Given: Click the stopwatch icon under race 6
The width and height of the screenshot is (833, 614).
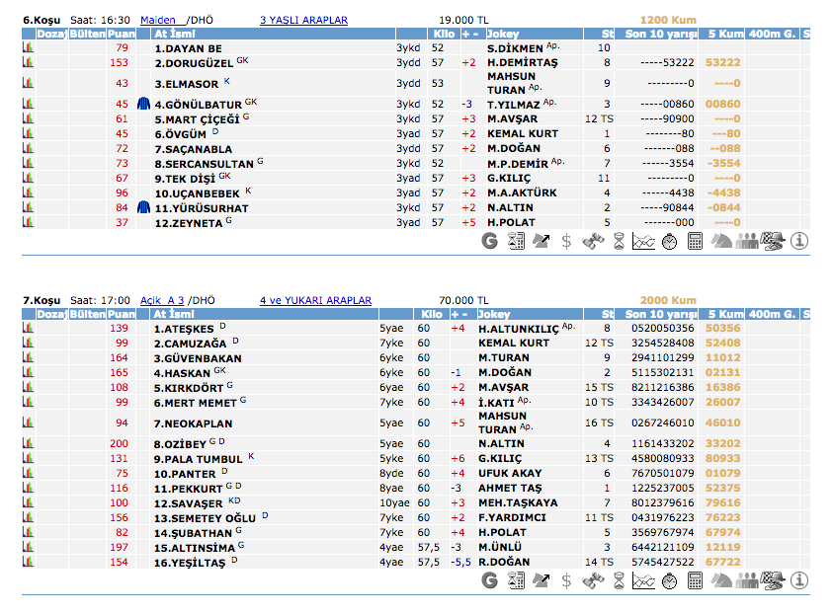Looking at the screenshot, I should (x=669, y=240).
